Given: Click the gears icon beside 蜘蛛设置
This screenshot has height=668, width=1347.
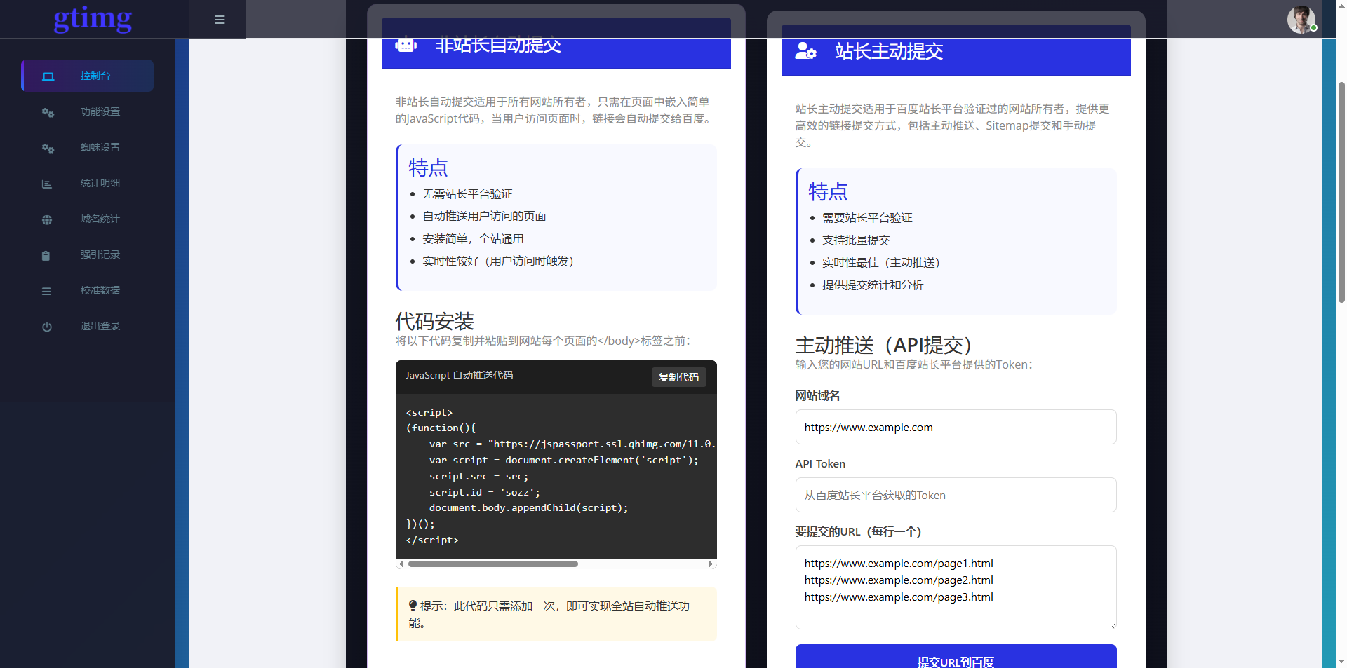Looking at the screenshot, I should click(x=48, y=148).
